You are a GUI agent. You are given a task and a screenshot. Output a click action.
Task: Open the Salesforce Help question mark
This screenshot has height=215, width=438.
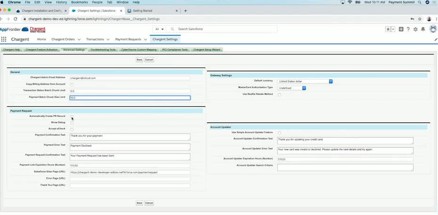408,29
